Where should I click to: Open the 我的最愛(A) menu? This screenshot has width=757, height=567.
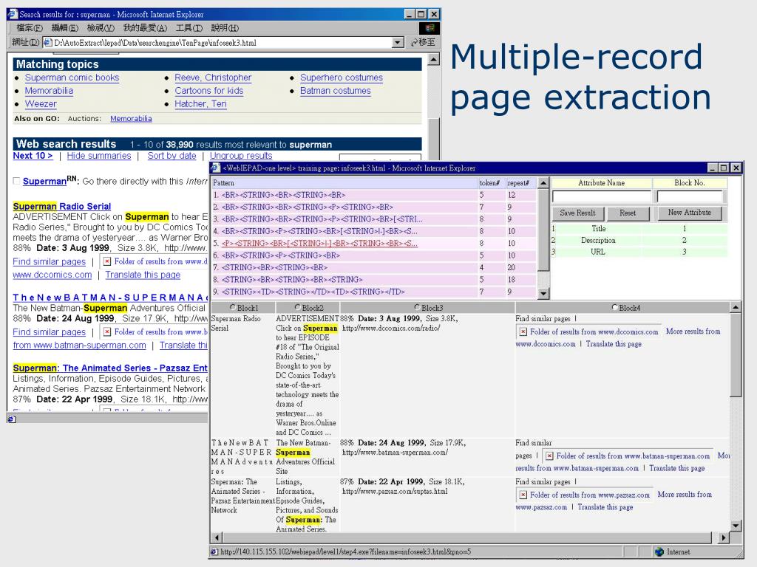pos(145,28)
